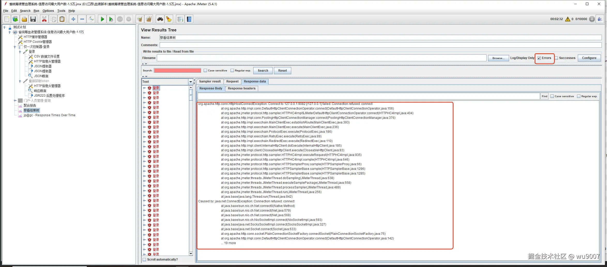Click the Find button

pos(544,96)
